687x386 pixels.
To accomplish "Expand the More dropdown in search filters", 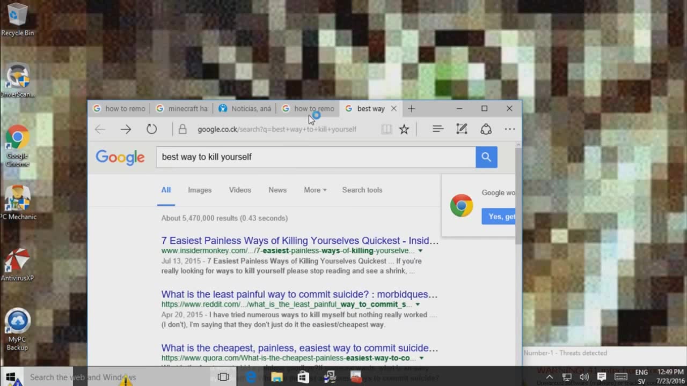I will pos(315,190).
